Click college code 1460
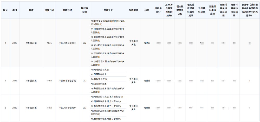The image size is (260, 122). click(49, 81)
